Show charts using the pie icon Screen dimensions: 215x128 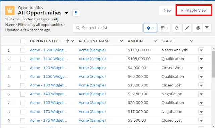[198, 28]
